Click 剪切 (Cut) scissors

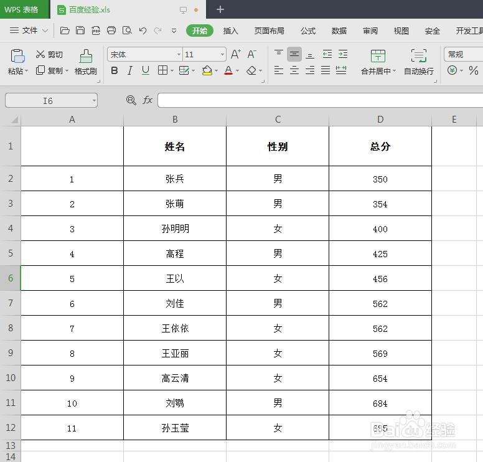40,54
